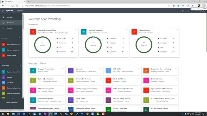Viewport: 207px width, 116px height.
Task: Open Twitter from the taskbar
Action: [x=40, y=114]
